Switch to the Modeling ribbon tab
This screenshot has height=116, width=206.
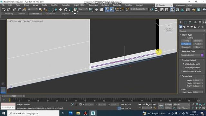(x=9, y=14)
